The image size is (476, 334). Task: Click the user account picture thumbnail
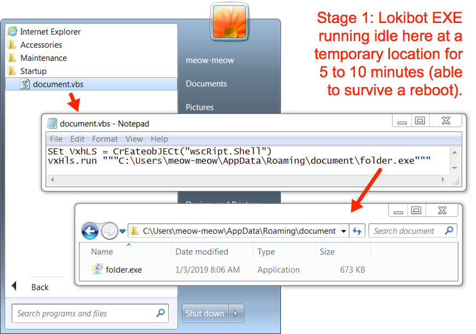[230, 22]
